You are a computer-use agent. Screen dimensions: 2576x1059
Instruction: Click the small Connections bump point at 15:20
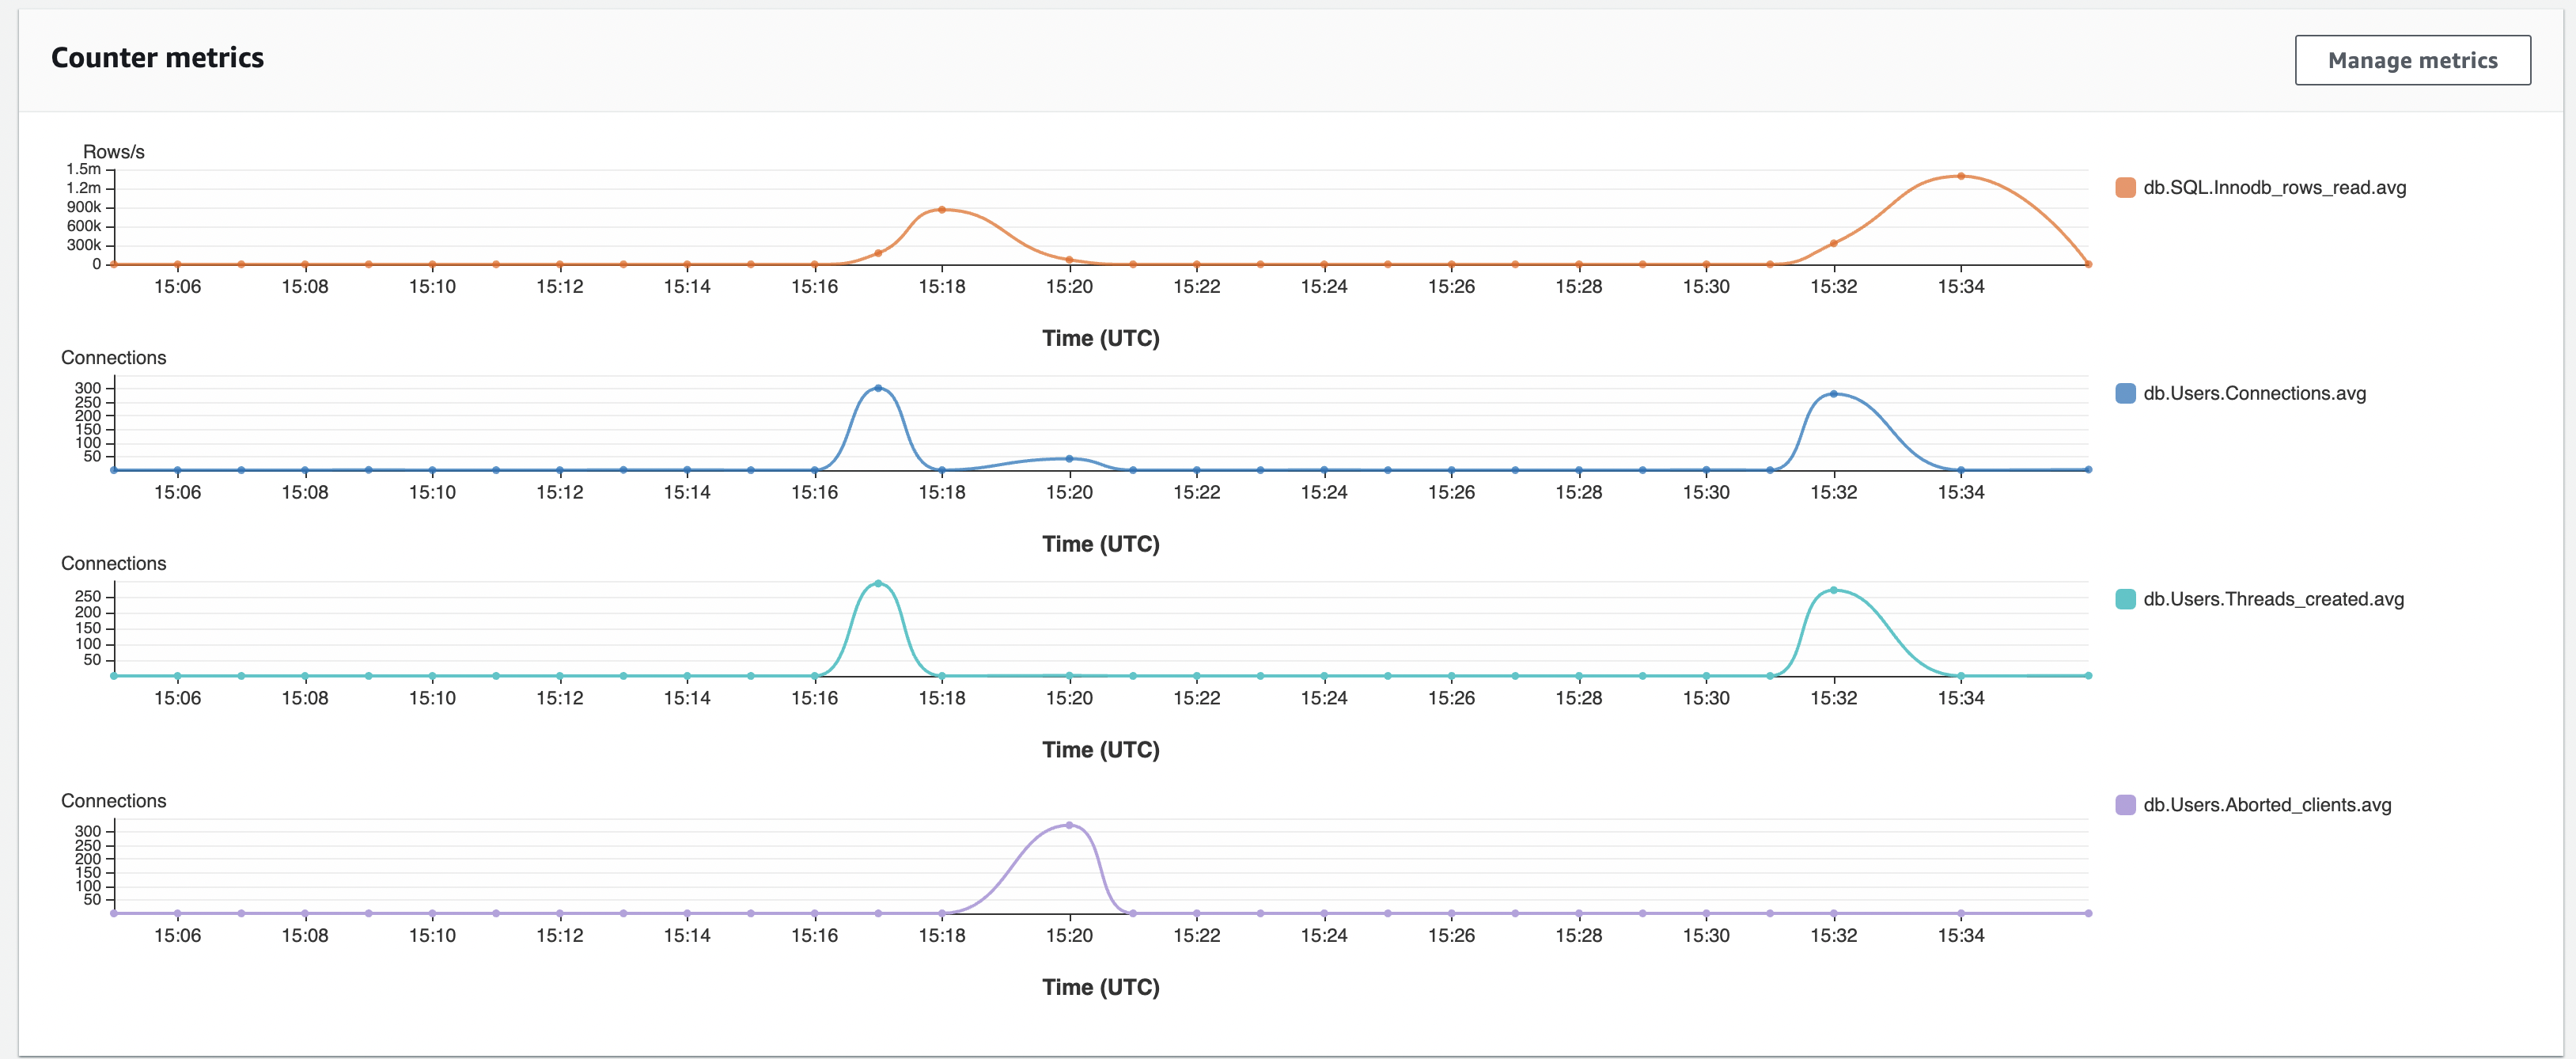[1069, 459]
